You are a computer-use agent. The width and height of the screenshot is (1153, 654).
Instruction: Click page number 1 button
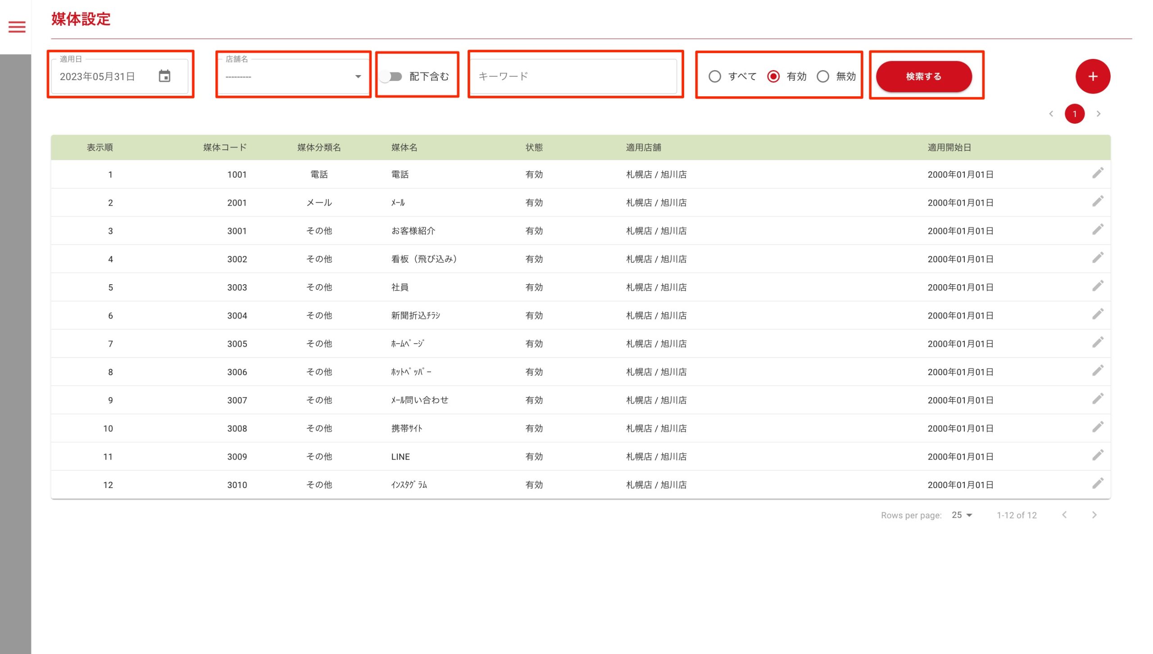pyautogui.click(x=1074, y=114)
